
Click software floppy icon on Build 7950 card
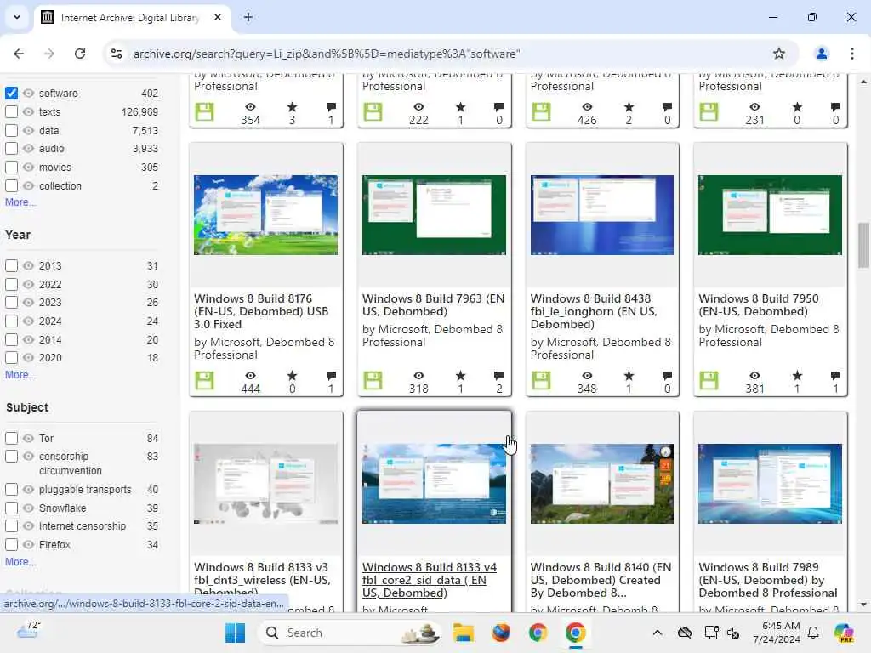click(x=709, y=380)
